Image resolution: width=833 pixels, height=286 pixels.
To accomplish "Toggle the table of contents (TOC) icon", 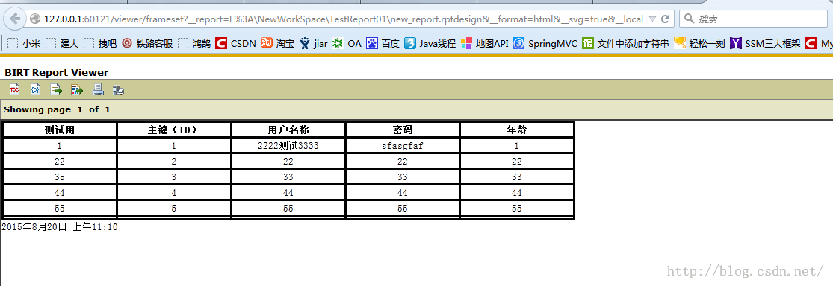I will [x=15, y=89].
